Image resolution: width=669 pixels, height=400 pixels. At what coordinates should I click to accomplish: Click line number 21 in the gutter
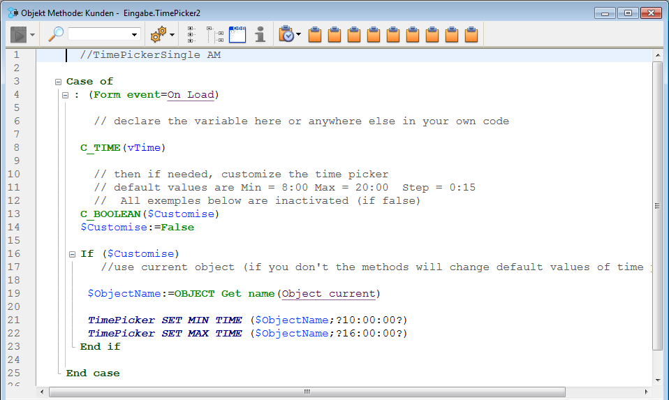tap(14, 320)
